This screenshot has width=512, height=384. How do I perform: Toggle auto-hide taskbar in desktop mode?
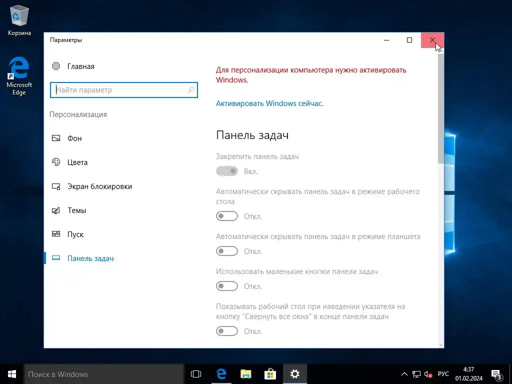pyautogui.click(x=227, y=216)
